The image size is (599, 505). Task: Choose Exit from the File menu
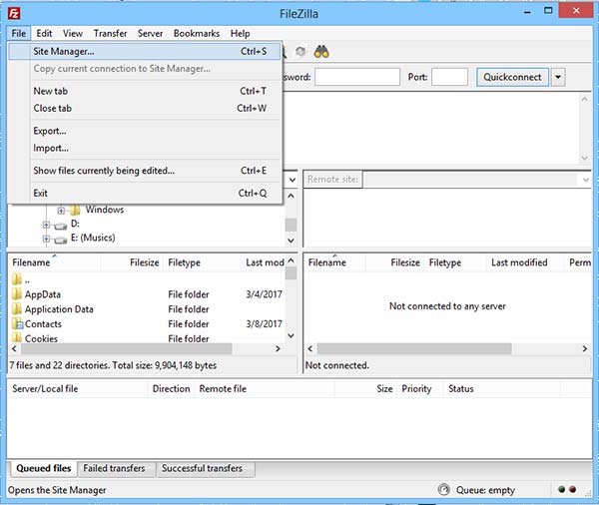pyautogui.click(x=145, y=193)
